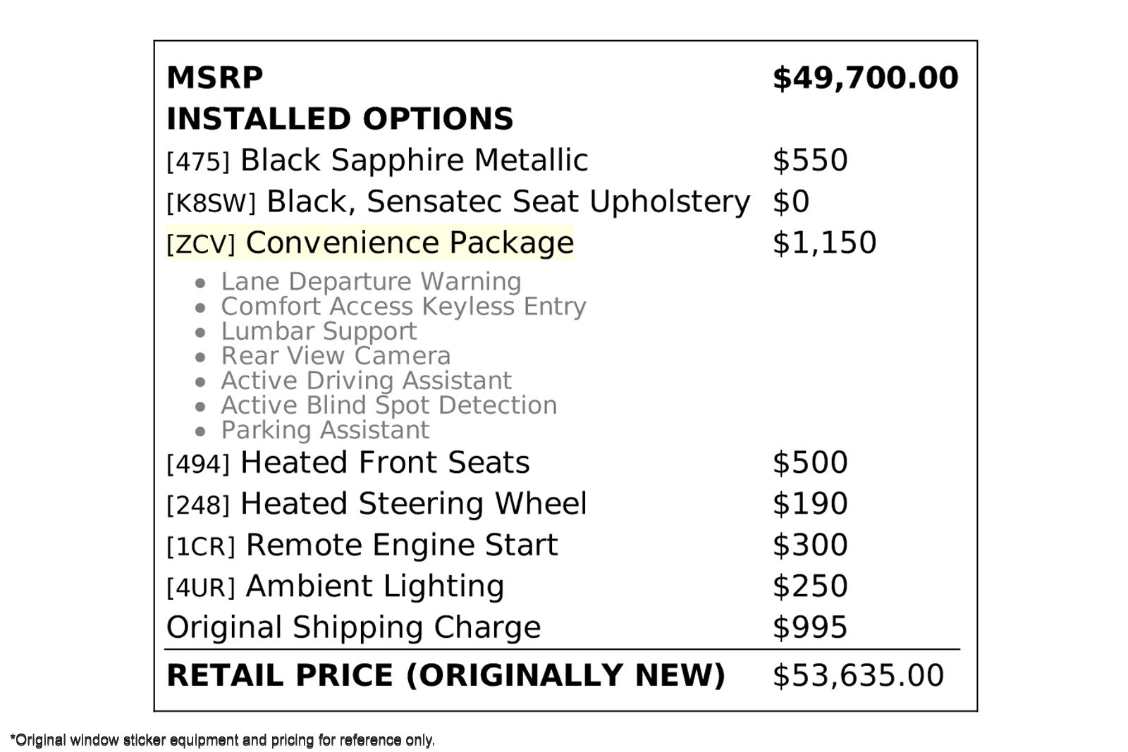Click the highlighted Convenience Package line
This screenshot has height=752, width=1128.
point(370,242)
